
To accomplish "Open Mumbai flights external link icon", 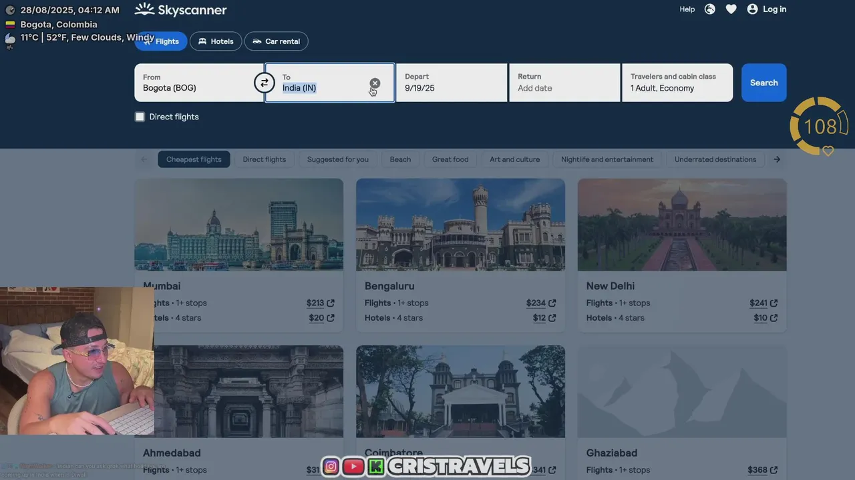I will pyautogui.click(x=331, y=303).
